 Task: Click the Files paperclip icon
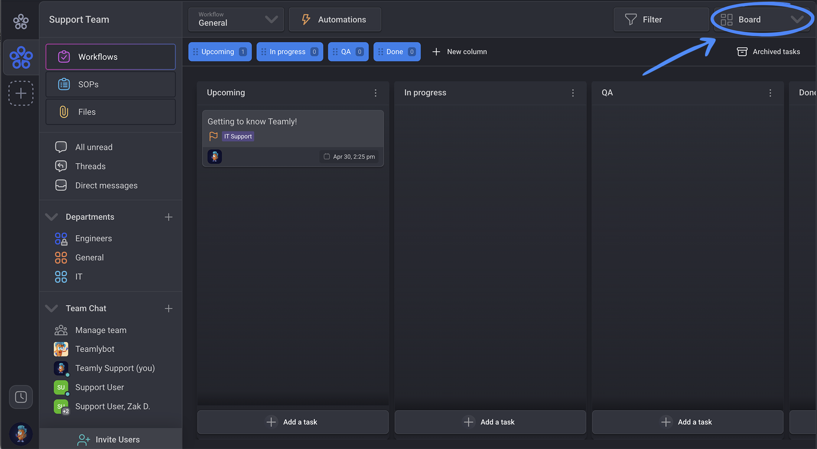click(64, 112)
